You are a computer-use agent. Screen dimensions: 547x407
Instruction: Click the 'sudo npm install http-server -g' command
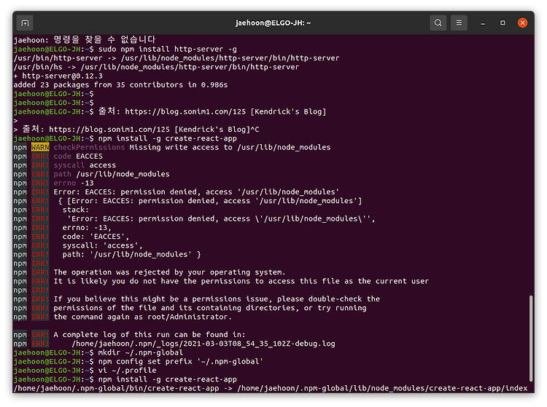pos(168,49)
